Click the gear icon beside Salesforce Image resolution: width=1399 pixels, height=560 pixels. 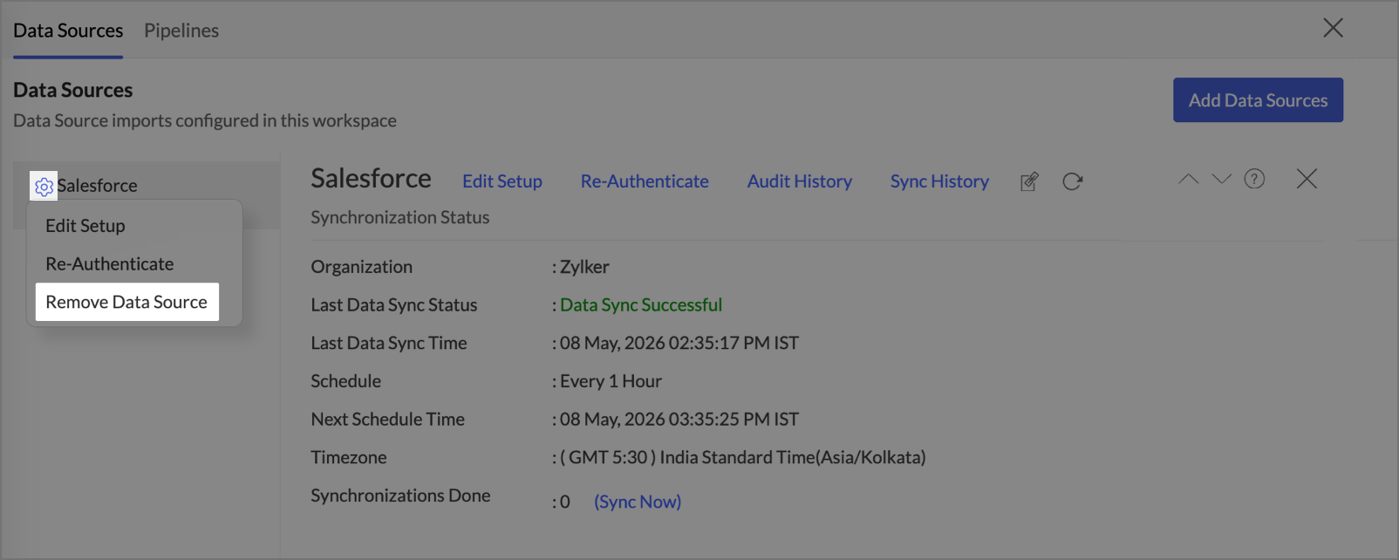pyautogui.click(x=44, y=186)
